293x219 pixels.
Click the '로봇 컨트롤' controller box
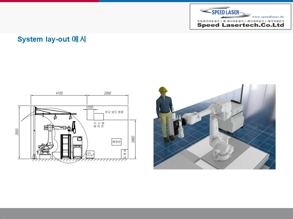pos(90,155)
